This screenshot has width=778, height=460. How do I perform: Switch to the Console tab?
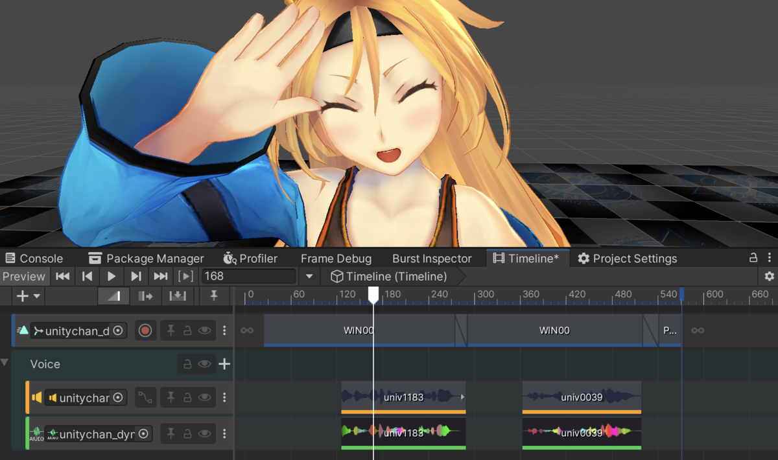34,259
